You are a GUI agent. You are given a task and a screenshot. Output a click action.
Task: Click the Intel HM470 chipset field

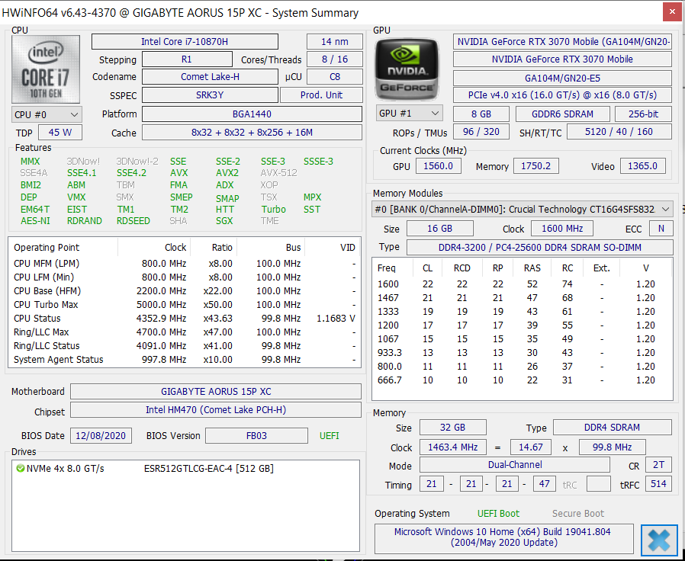click(x=216, y=410)
